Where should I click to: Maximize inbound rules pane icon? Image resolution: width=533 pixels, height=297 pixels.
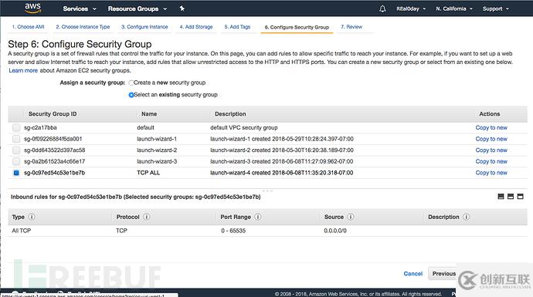(521, 196)
